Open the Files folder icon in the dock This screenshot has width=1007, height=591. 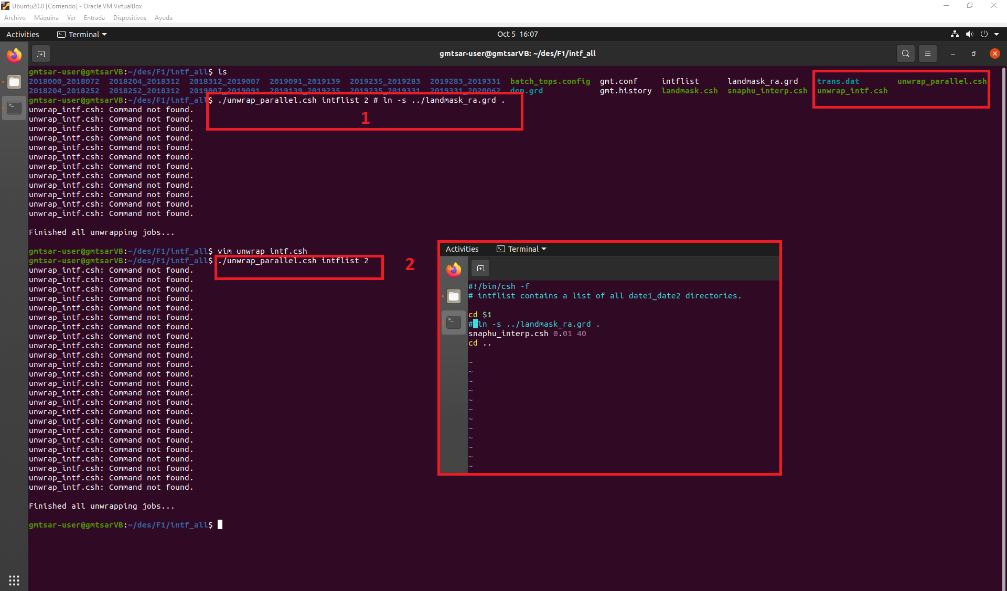click(14, 82)
